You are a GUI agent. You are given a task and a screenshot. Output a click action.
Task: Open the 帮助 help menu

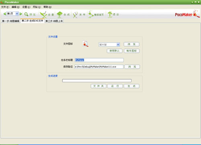pyautogui.click(x=47, y=7)
